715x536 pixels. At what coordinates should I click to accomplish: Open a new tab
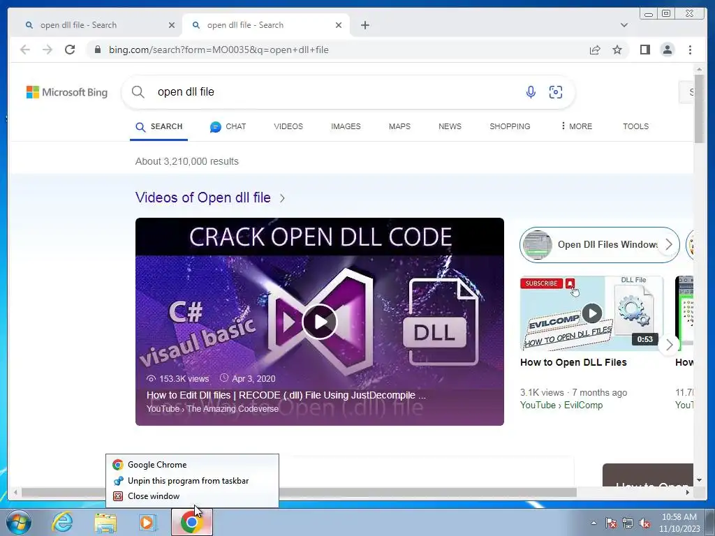point(364,25)
